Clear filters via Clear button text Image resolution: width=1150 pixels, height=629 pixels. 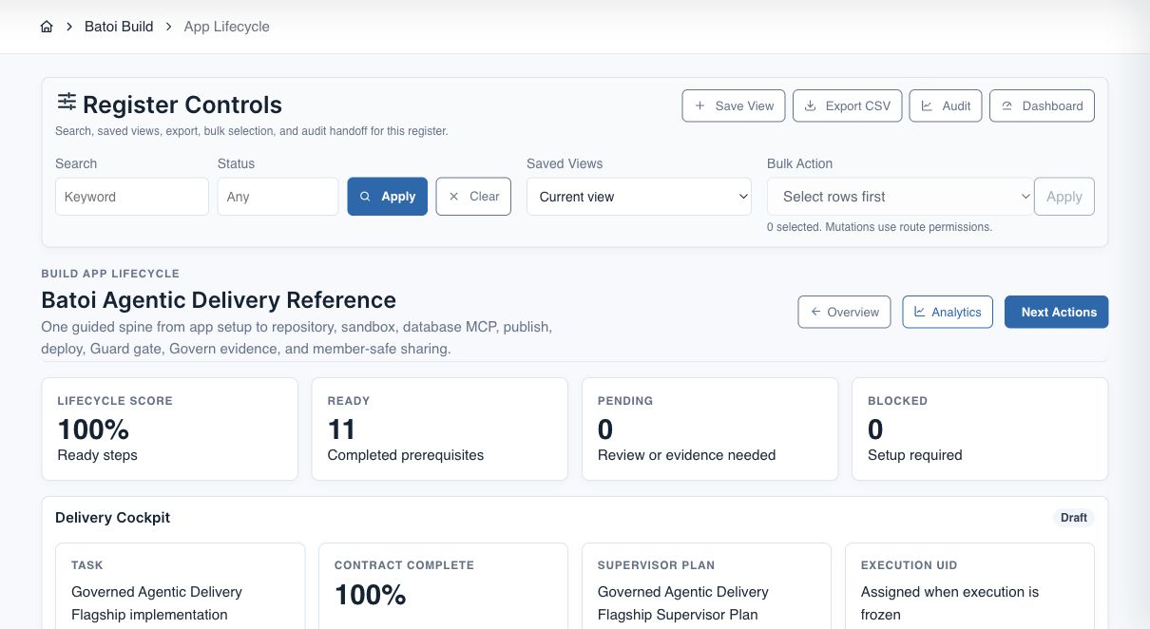coord(485,197)
